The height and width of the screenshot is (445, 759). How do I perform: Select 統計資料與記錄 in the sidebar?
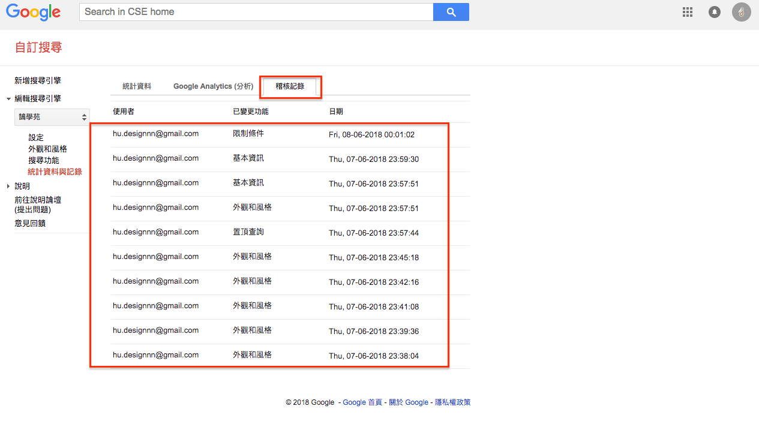click(x=55, y=171)
